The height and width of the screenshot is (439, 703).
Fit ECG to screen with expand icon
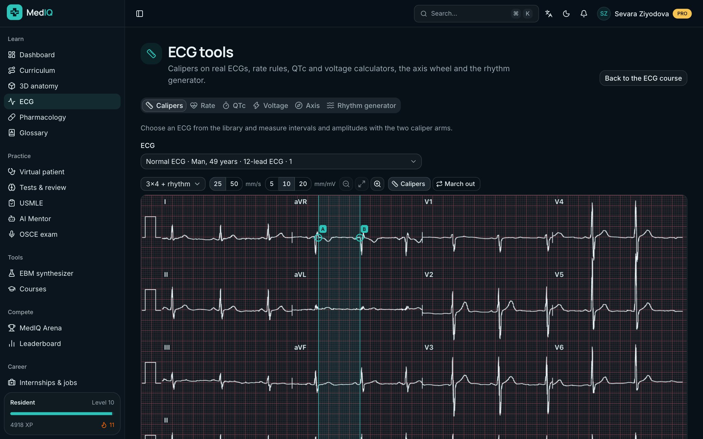(x=362, y=184)
